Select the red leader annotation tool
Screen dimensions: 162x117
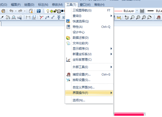[41, 17]
